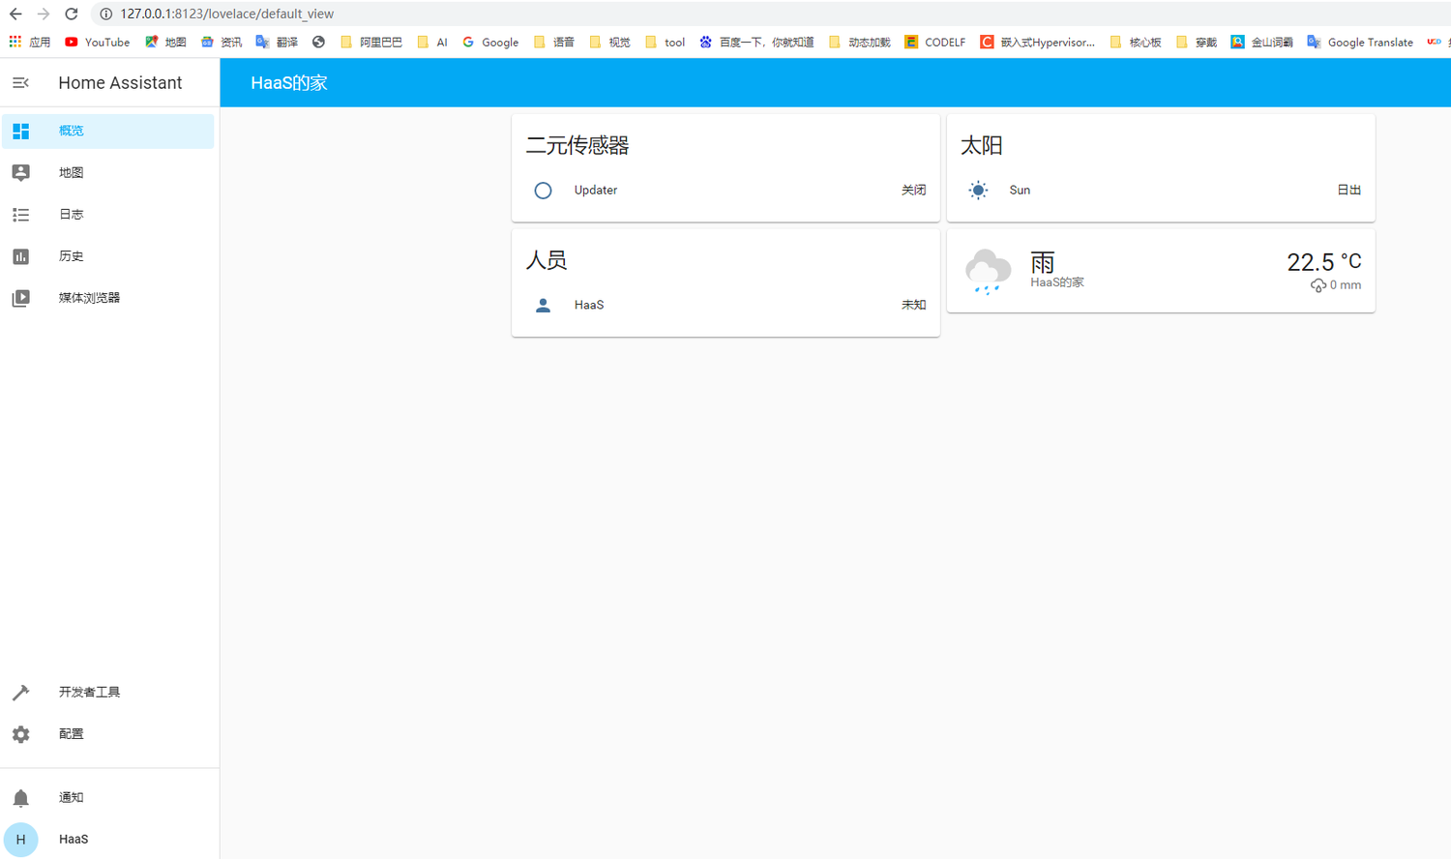The image size is (1451, 859).
Task: Click the 概览 dashboard grid icon
Action: pyautogui.click(x=20, y=131)
